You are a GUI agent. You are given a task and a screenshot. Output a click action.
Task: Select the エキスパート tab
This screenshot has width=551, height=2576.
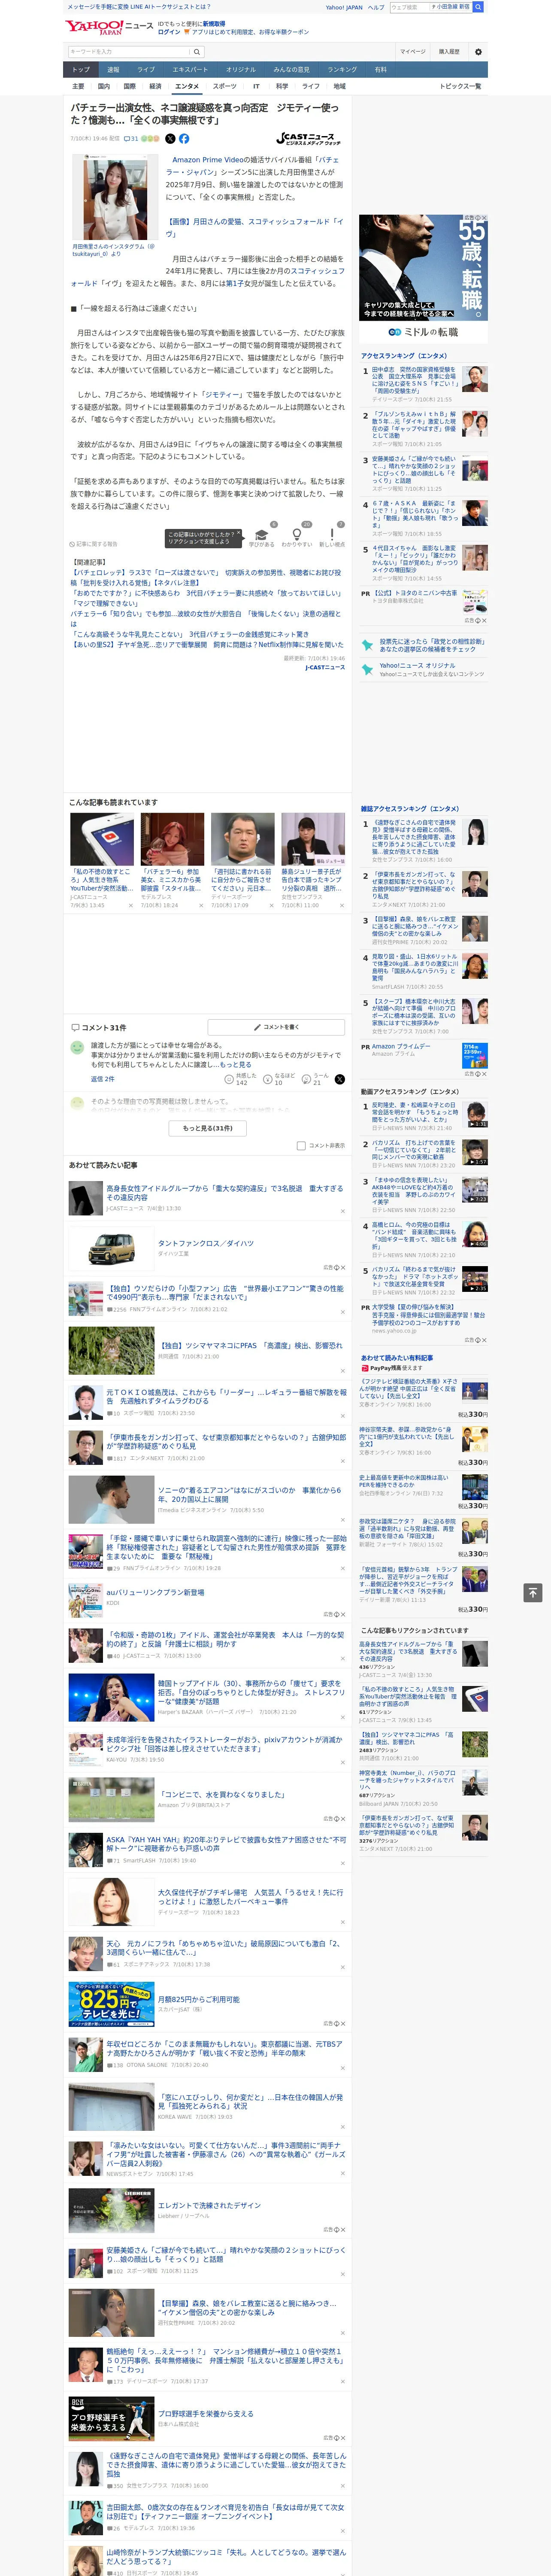(x=190, y=69)
